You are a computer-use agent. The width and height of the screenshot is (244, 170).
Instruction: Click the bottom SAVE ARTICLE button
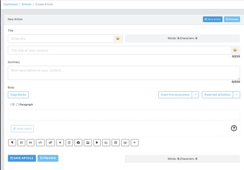pos(22,158)
